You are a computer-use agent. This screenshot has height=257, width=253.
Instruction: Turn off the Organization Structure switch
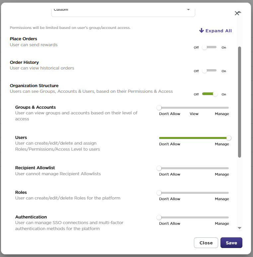click(210, 94)
